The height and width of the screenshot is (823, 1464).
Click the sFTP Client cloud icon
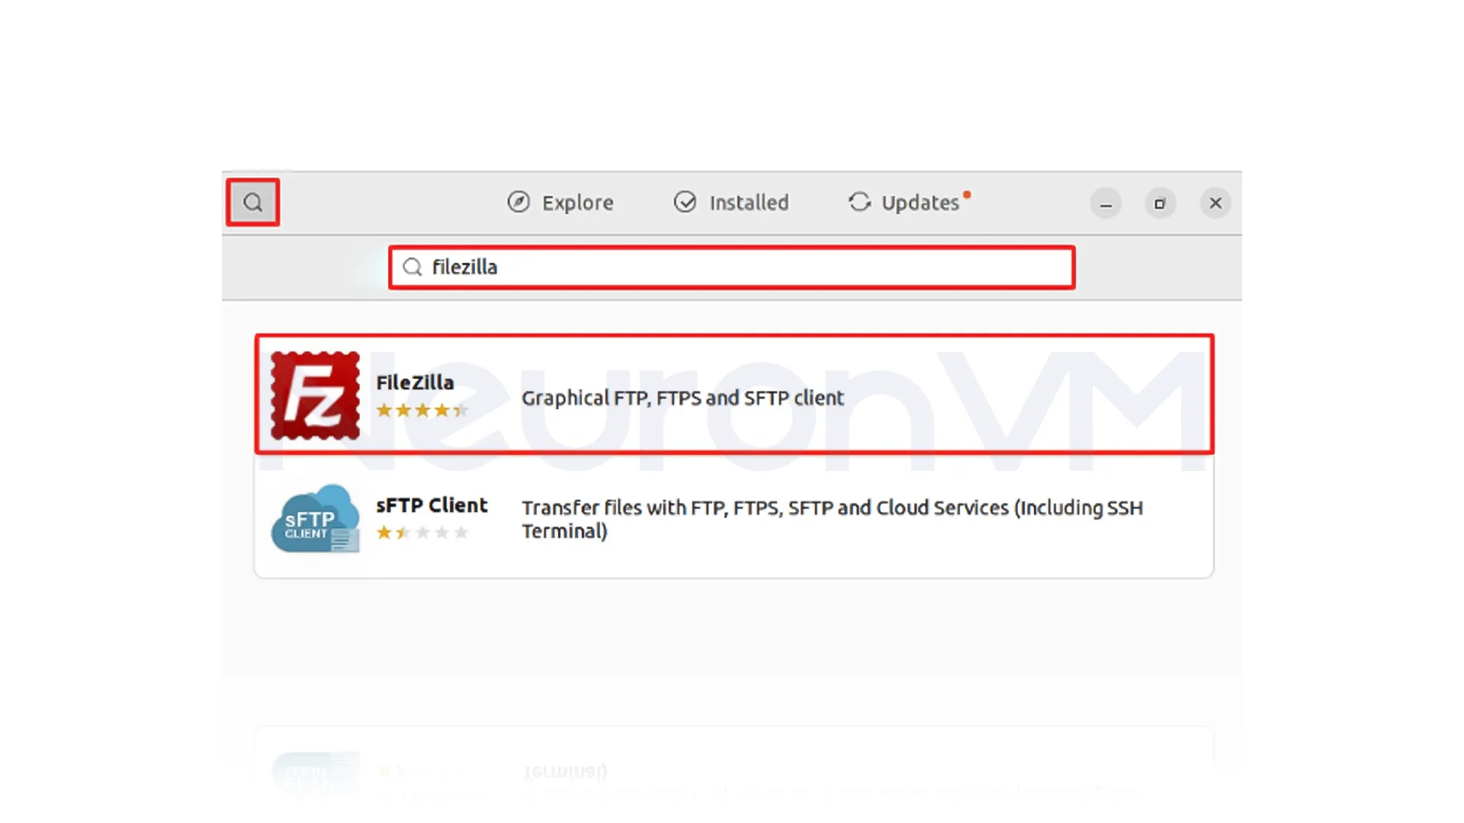pyautogui.click(x=315, y=519)
